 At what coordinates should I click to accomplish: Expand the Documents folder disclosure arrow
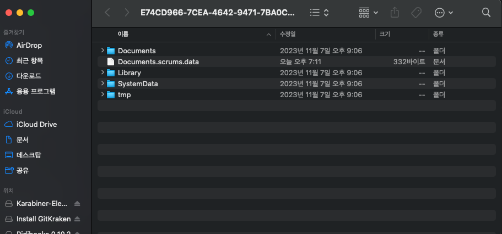(102, 51)
